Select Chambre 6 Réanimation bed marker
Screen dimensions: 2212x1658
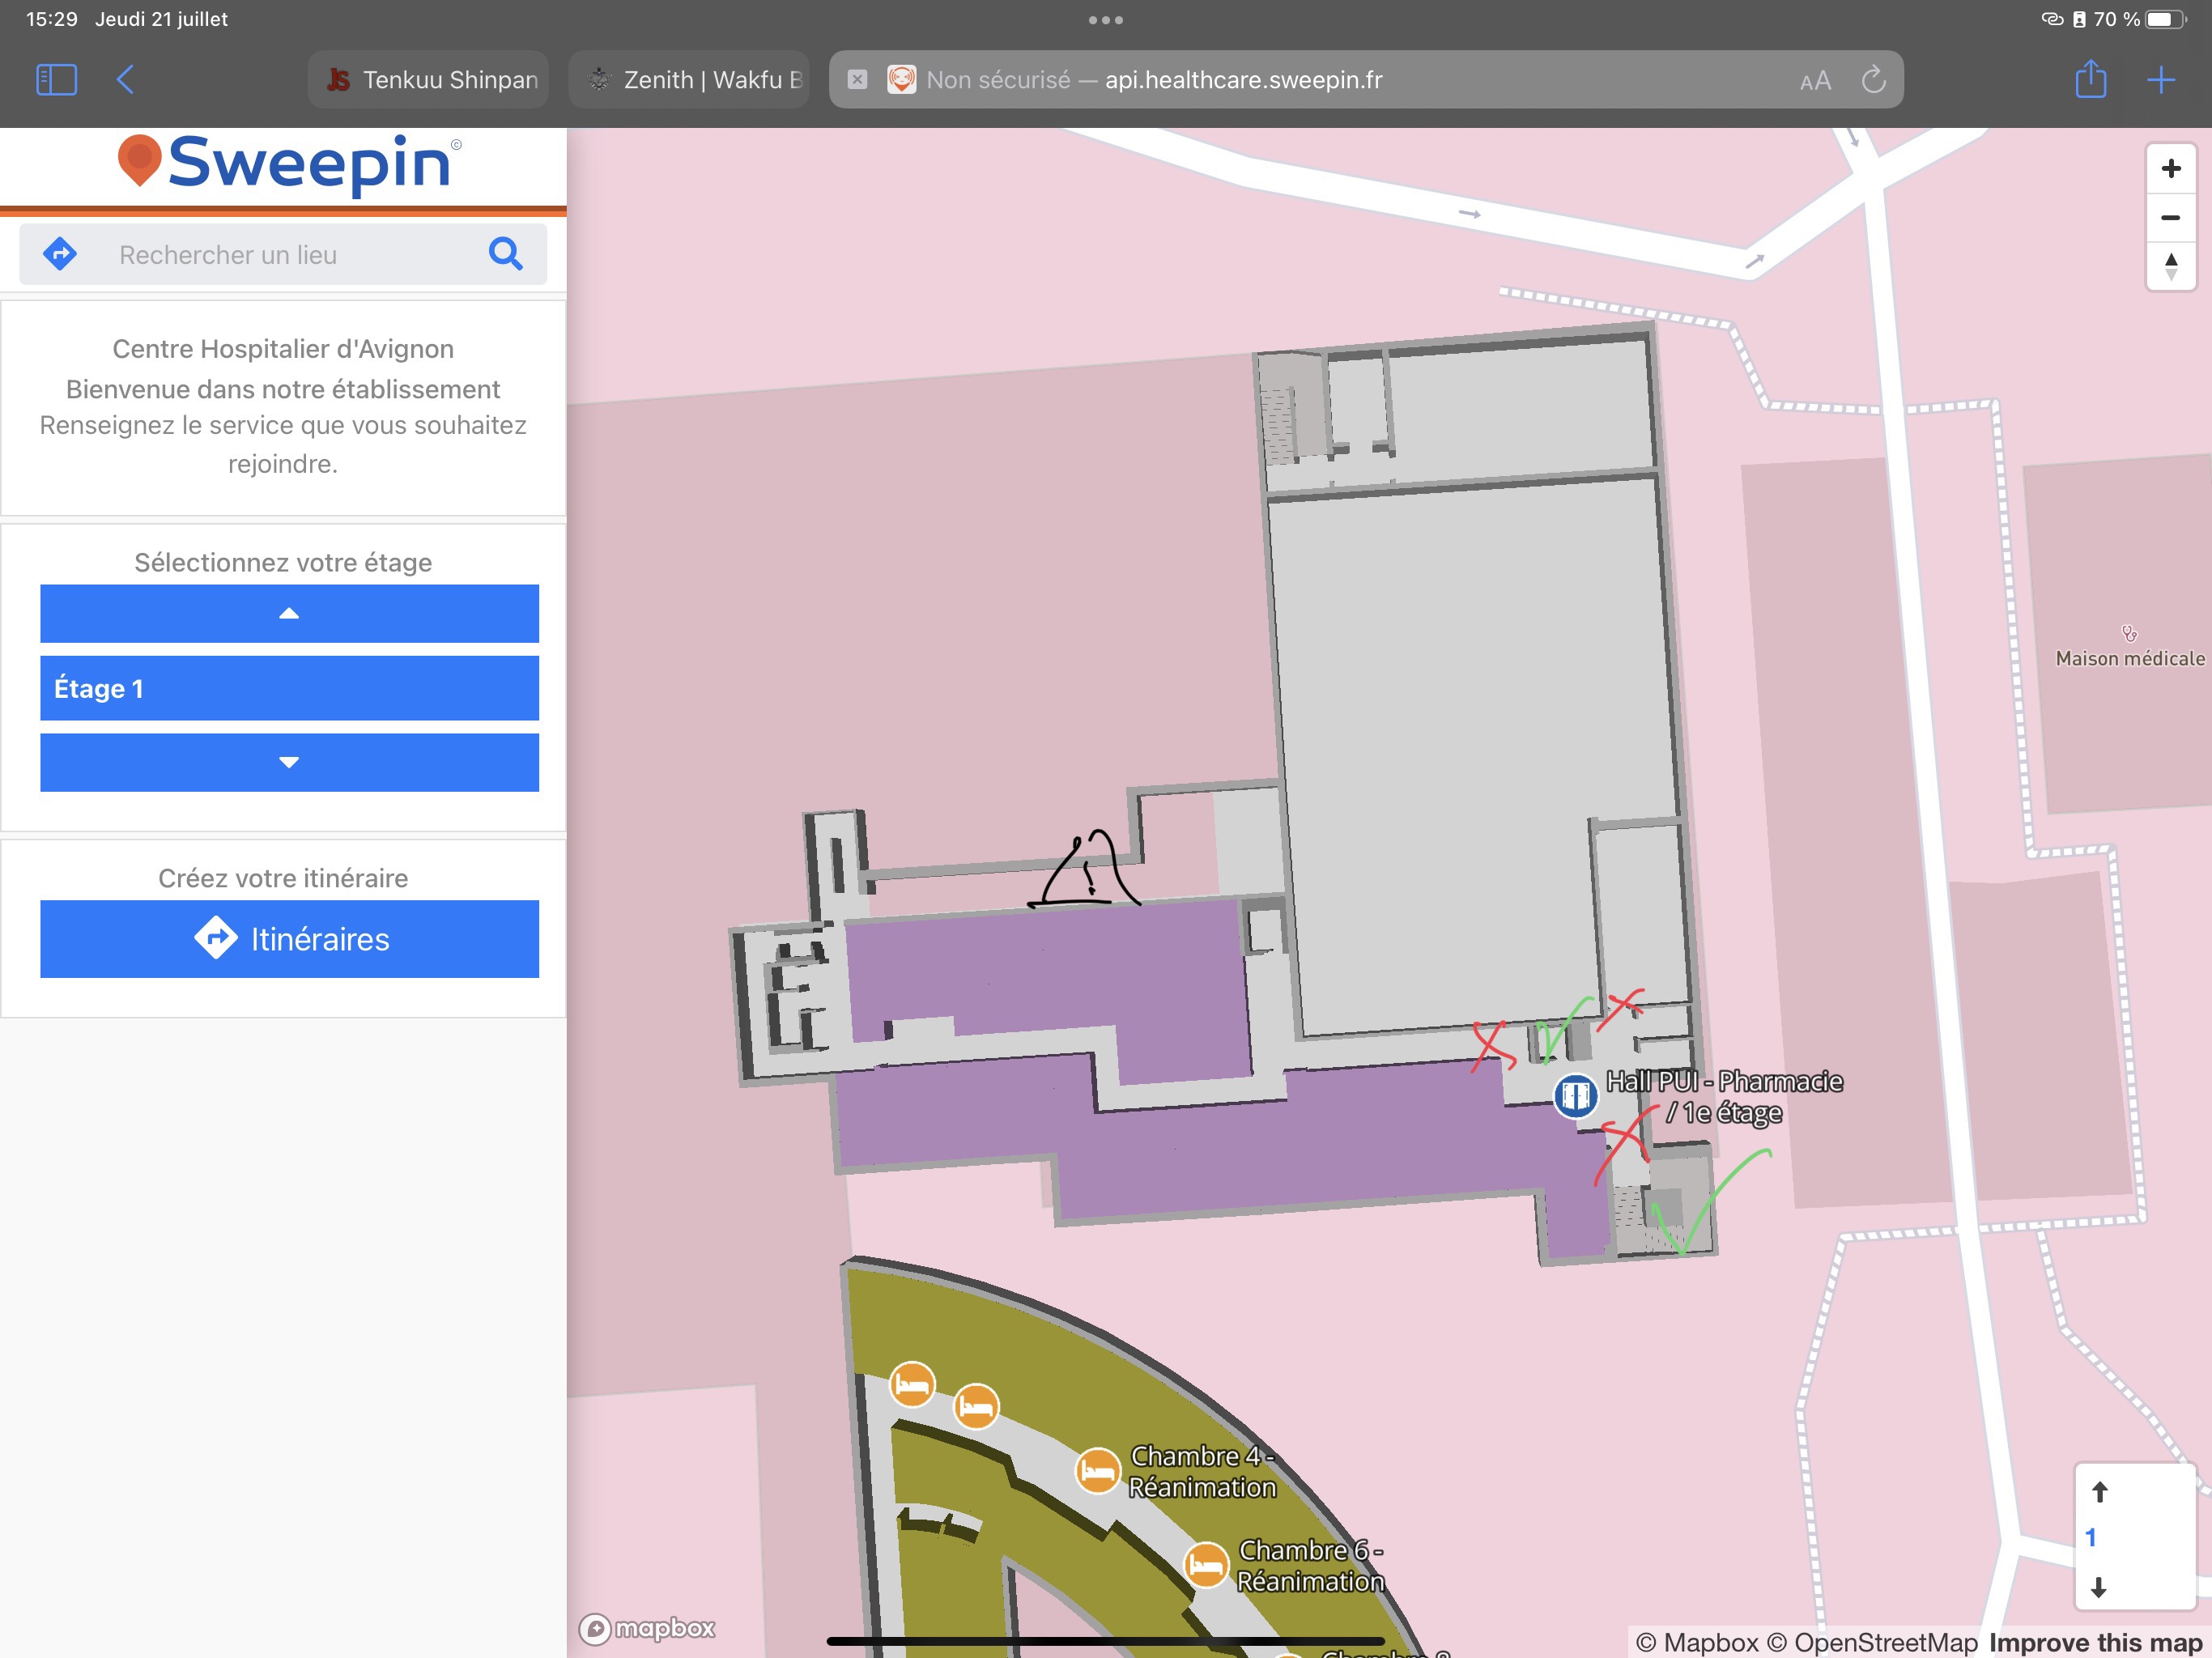(x=1205, y=1565)
